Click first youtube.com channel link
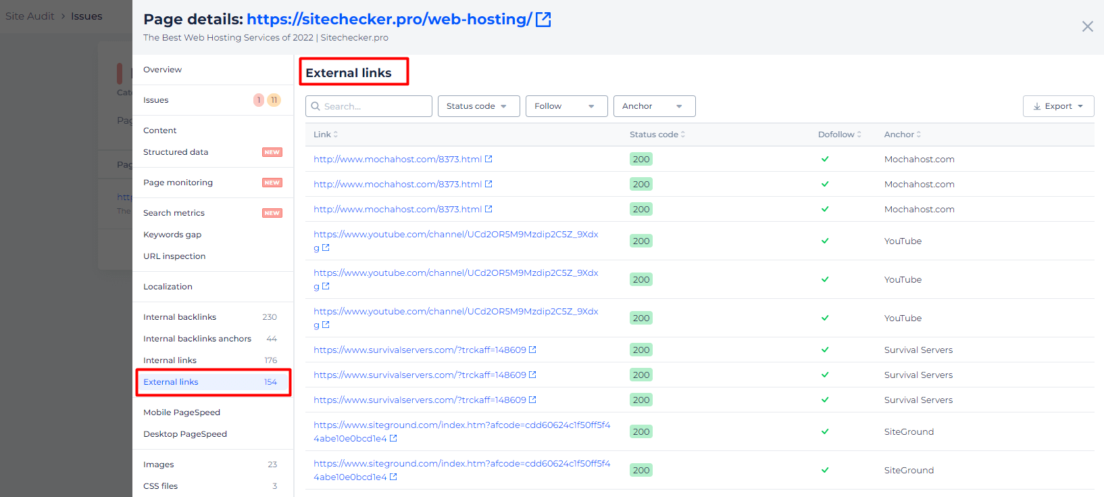The image size is (1104, 497). click(x=455, y=241)
